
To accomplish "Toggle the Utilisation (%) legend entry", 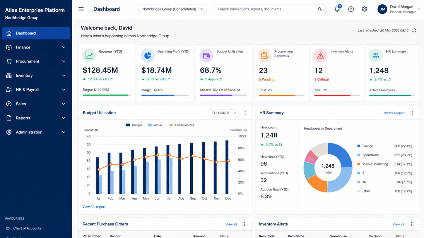I will 181,125.
